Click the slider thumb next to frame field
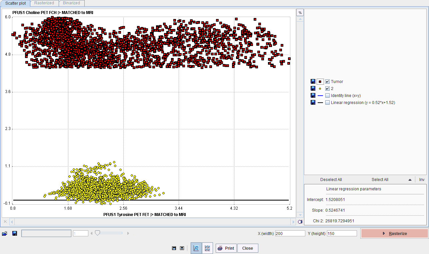The image size is (429, 254). [x=97, y=233]
